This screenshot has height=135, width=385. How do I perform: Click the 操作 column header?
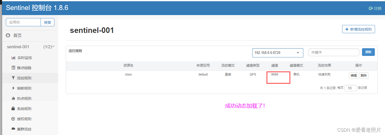pyautogui.click(x=359, y=66)
